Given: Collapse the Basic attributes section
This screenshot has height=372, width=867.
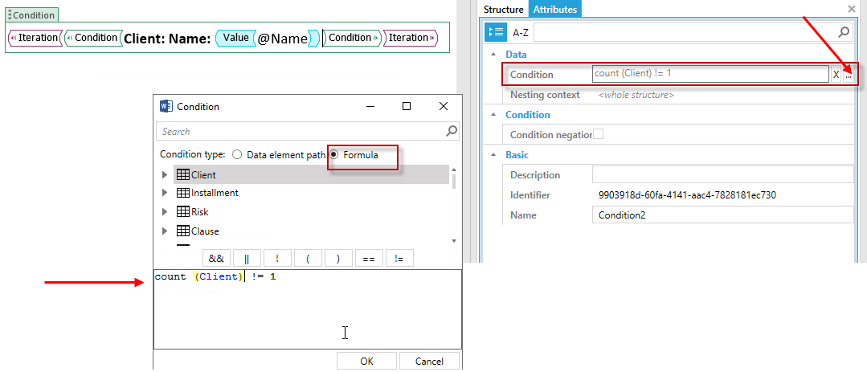Looking at the screenshot, I should tap(493, 155).
